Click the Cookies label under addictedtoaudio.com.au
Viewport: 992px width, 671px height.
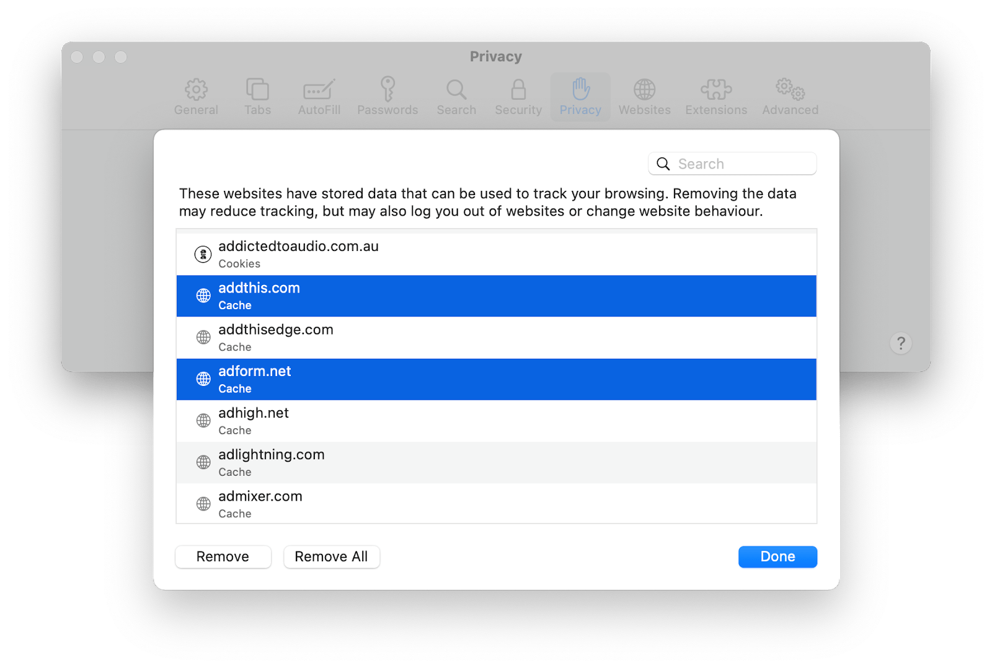pyautogui.click(x=239, y=264)
